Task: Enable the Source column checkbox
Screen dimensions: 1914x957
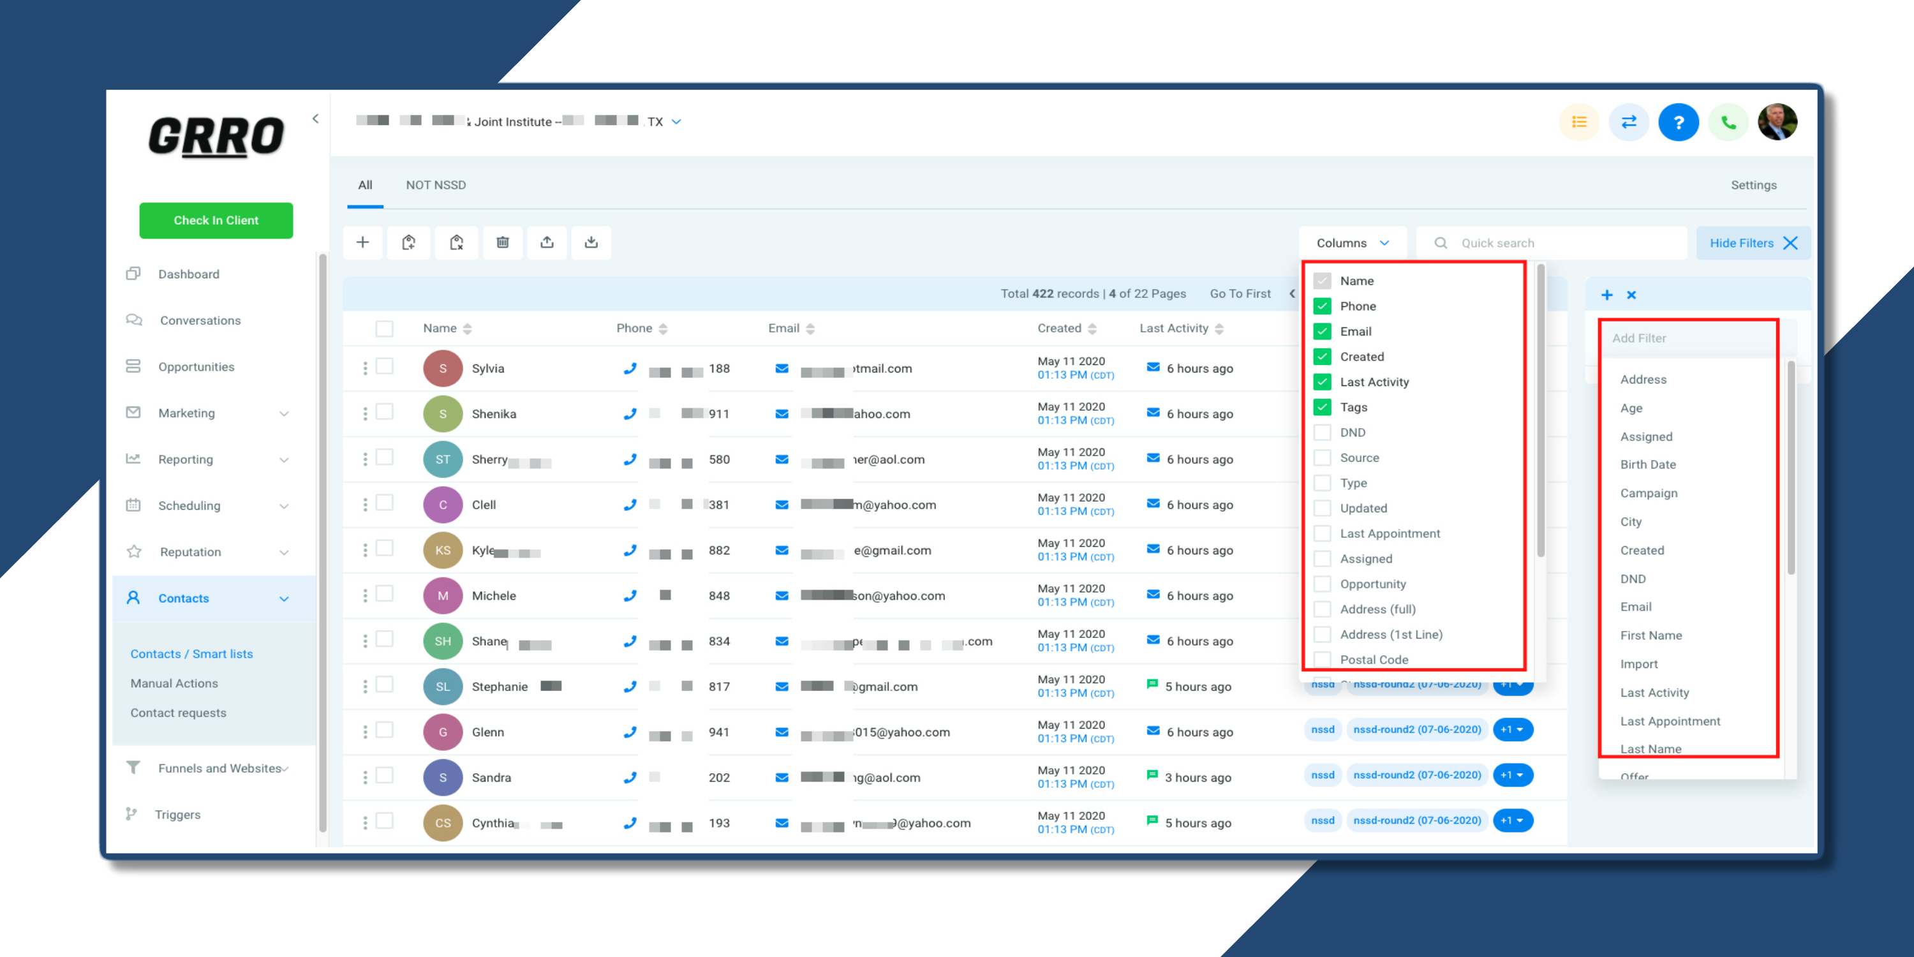Action: pyautogui.click(x=1322, y=457)
